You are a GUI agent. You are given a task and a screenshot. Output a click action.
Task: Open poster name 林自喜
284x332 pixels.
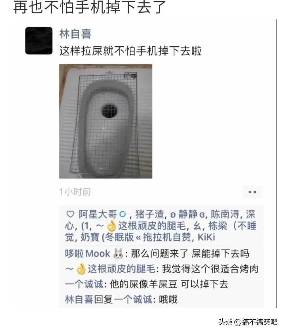(x=75, y=34)
